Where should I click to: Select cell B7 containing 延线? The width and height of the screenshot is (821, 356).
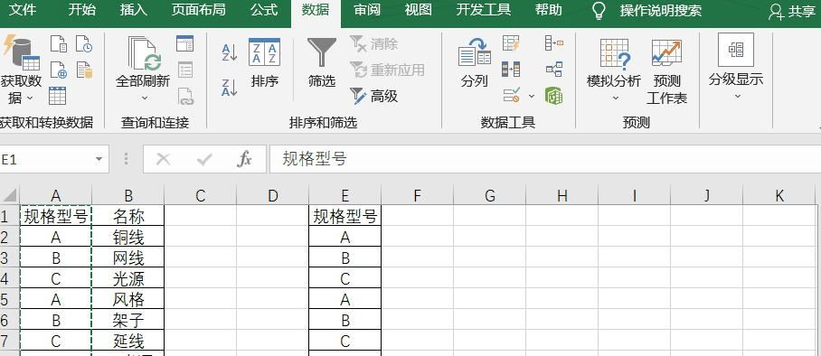[128, 341]
